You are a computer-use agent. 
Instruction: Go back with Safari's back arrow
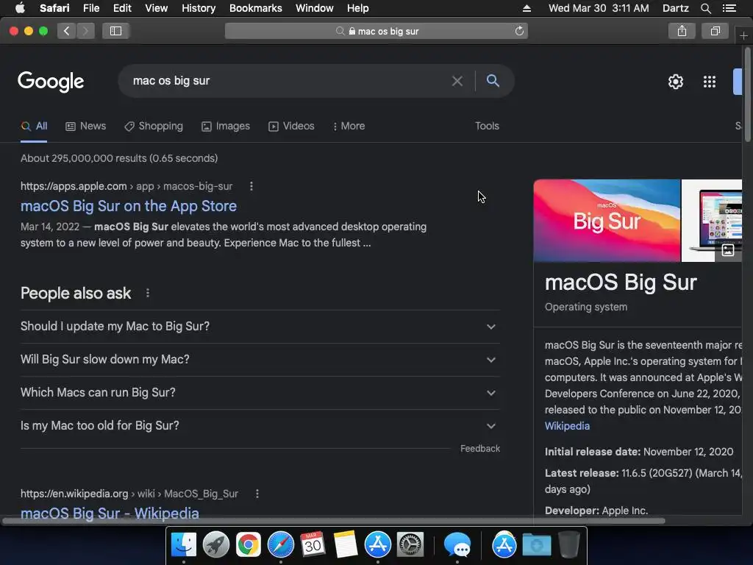tap(67, 31)
